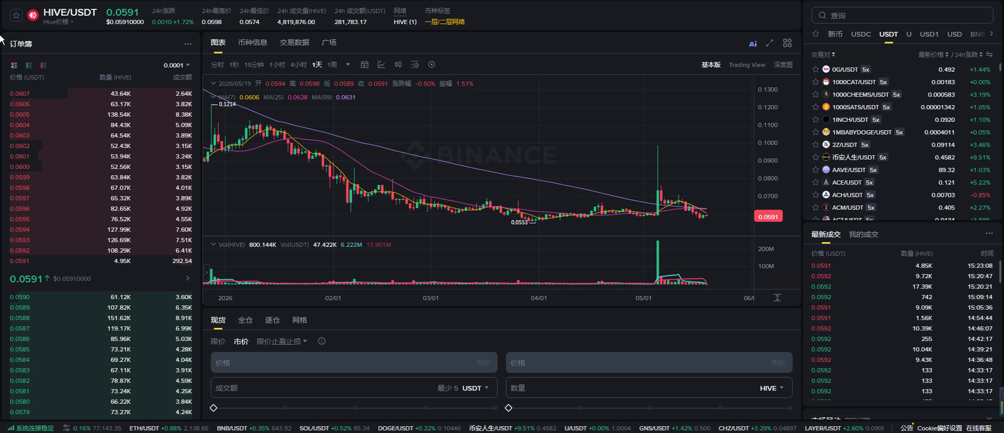Switch to the 交易数据 tab
Viewport: 1004px width, 433px height.
click(295, 42)
